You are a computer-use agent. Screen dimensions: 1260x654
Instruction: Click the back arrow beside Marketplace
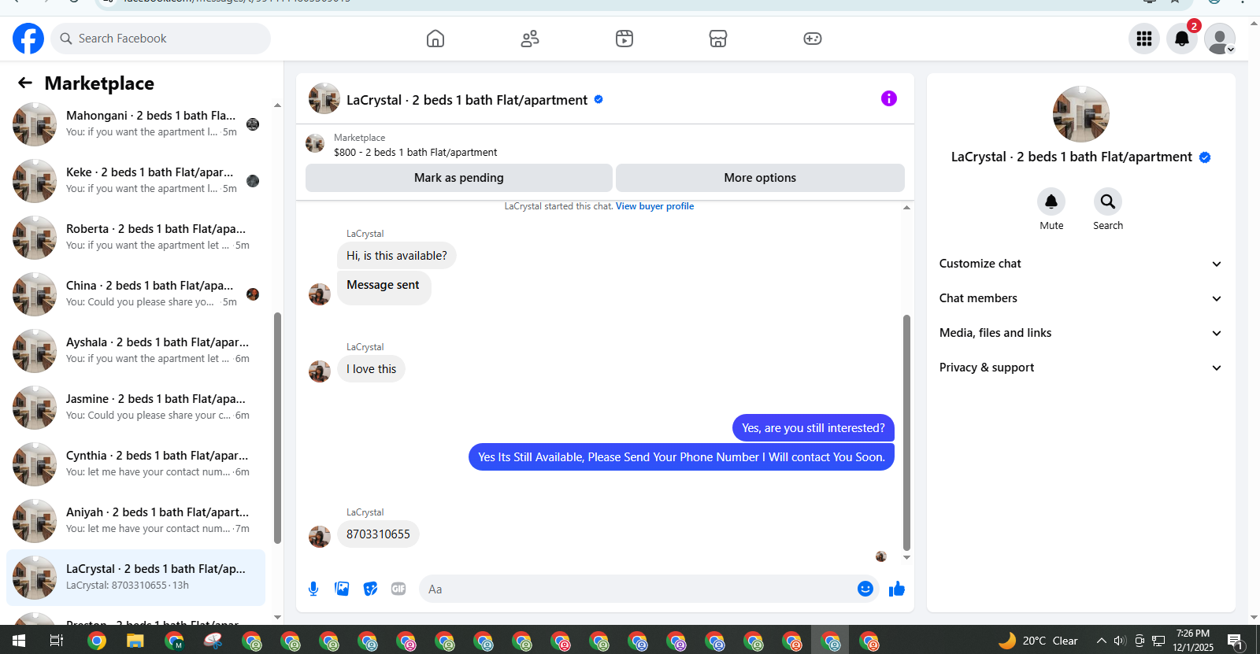click(x=25, y=83)
